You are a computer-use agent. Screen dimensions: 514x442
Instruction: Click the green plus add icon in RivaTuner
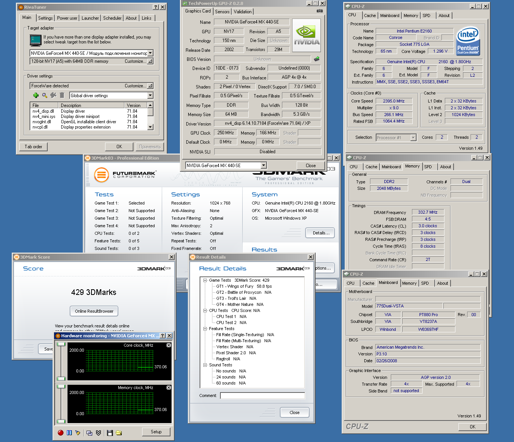36,95
